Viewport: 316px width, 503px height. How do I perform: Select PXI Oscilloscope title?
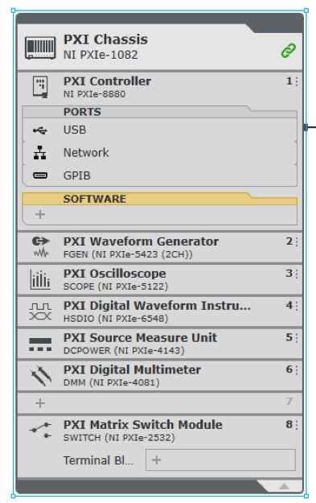pyautogui.click(x=115, y=274)
